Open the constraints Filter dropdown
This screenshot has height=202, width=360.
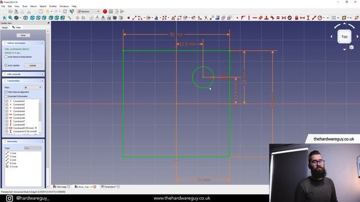33,88
